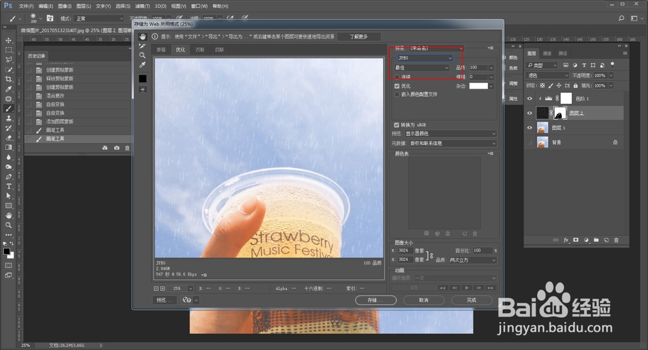Select the Clone Stamp tool
This screenshot has width=648, height=350.
click(x=8, y=118)
